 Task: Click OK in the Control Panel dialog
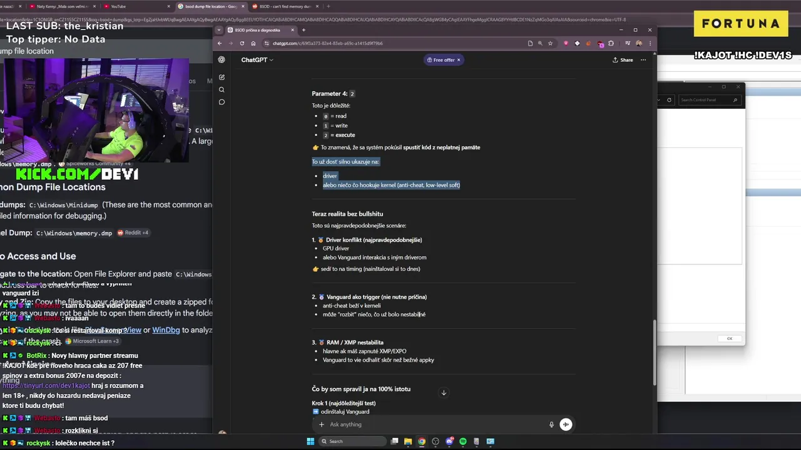(x=730, y=338)
